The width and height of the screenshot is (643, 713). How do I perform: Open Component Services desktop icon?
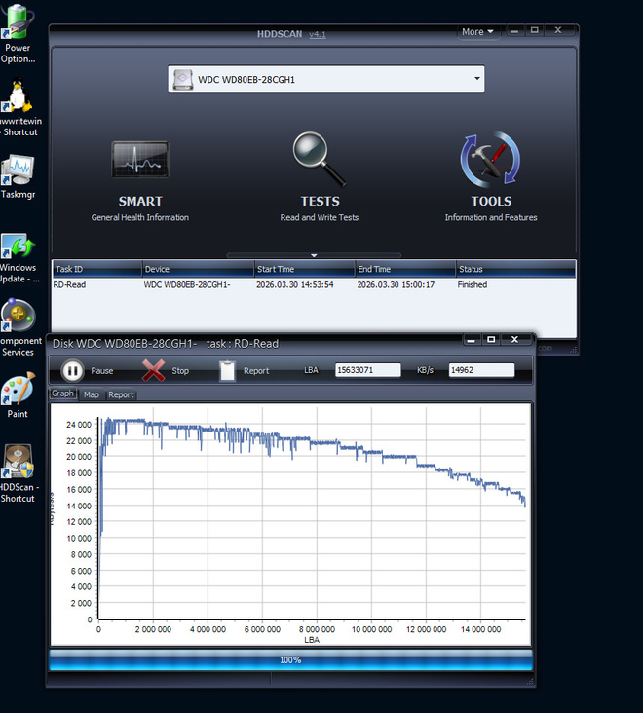pyautogui.click(x=19, y=327)
